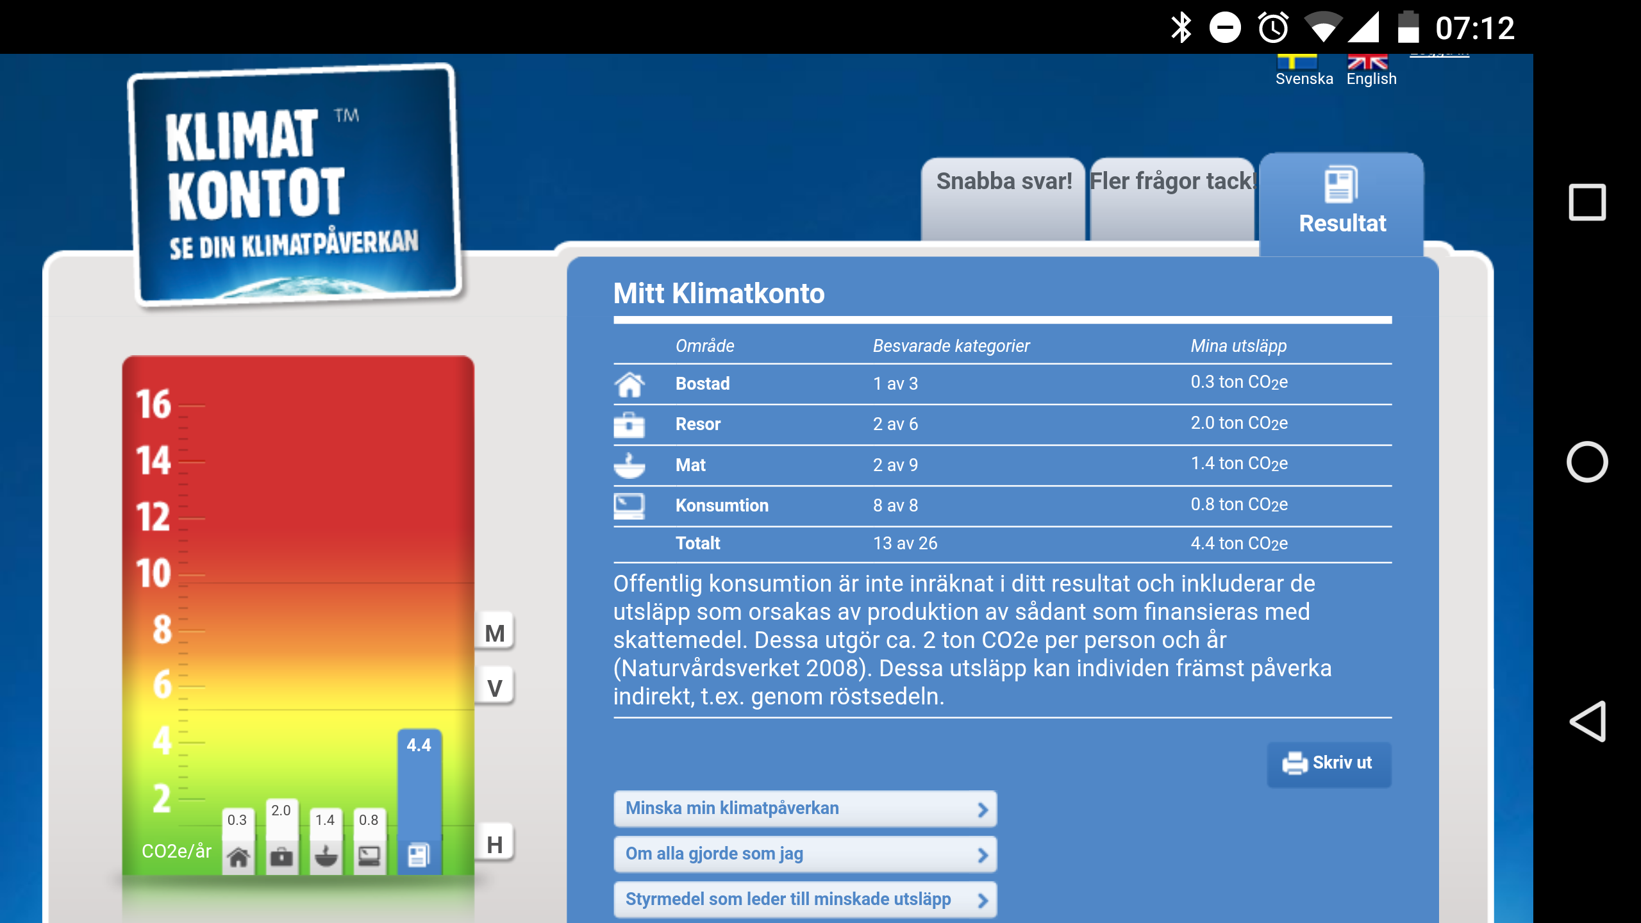Click the chevron on Om alla gjorde som jag
Image resolution: width=1641 pixels, height=923 pixels.
[983, 855]
